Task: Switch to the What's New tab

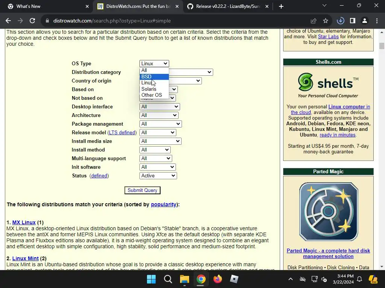Action: (x=47, y=6)
